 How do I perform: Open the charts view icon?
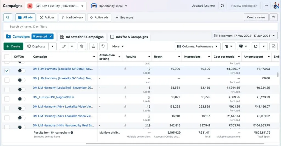273,46
